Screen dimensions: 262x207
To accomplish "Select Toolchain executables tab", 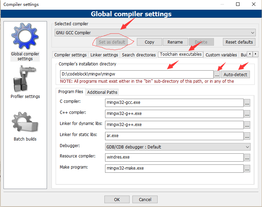I will [x=181, y=54].
